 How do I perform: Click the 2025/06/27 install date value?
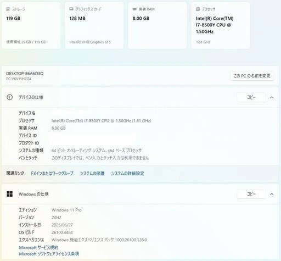[62, 225]
